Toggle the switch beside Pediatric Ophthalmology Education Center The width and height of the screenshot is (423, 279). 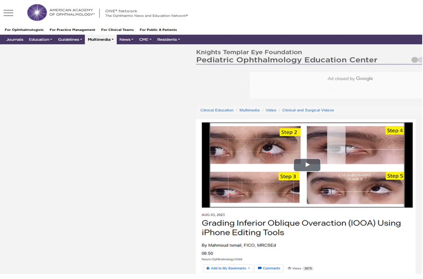pyautogui.click(x=416, y=60)
